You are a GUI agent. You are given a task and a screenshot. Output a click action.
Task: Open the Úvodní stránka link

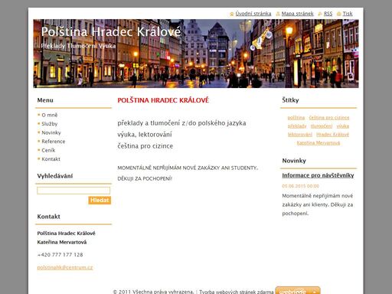[253, 14]
